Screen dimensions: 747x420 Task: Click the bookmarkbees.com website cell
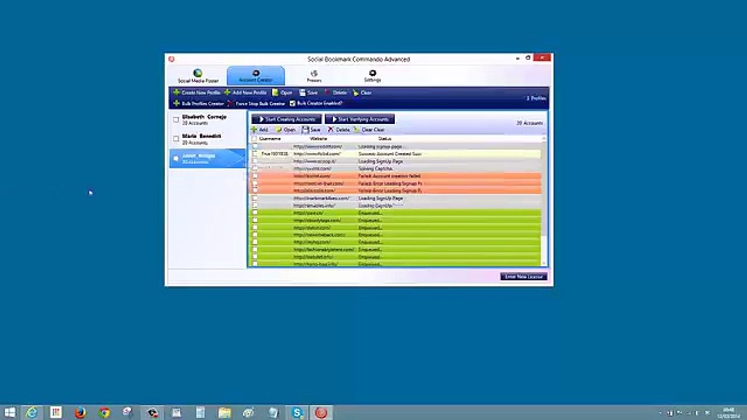point(322,198)
